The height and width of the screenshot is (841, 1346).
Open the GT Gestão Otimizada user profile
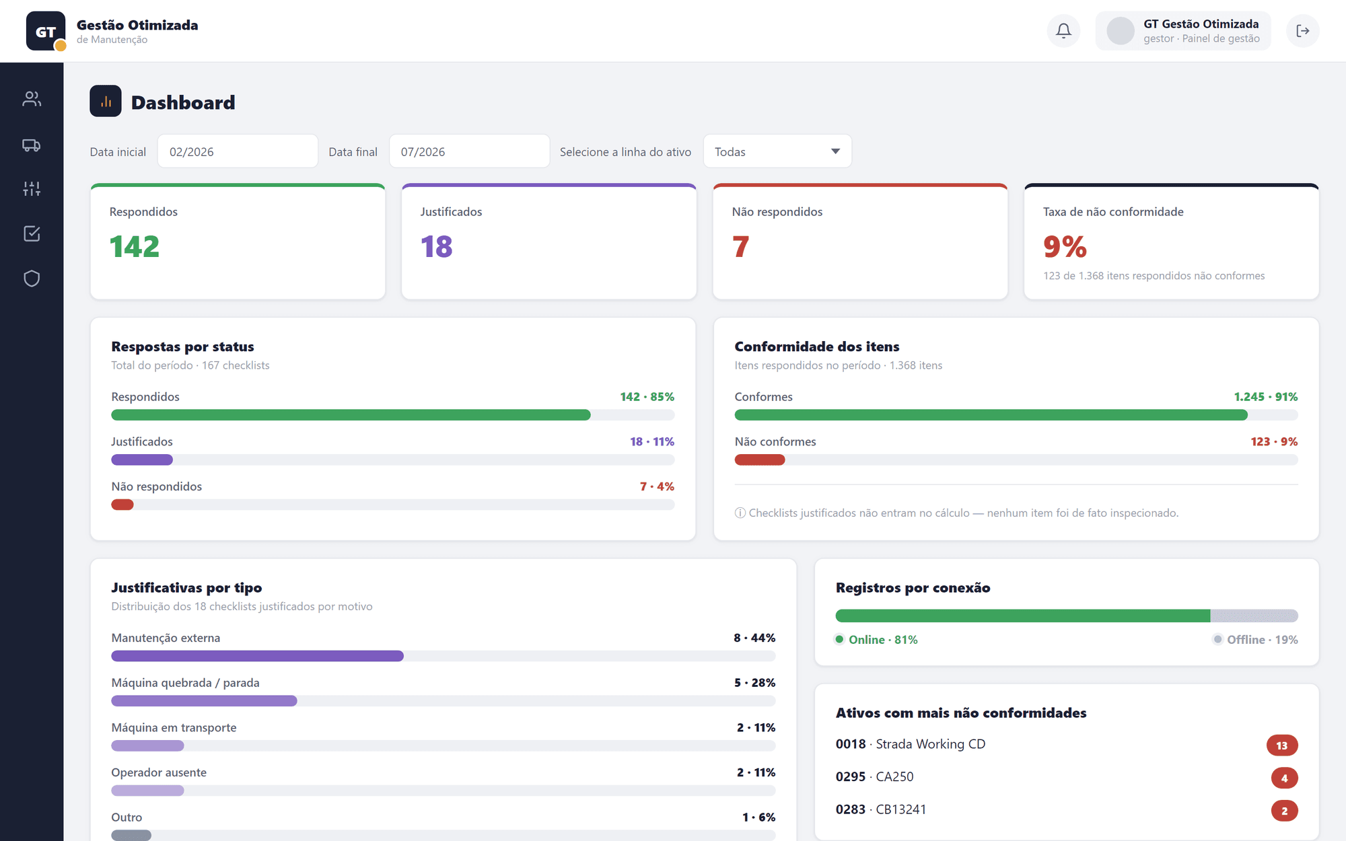coord(1183,31)
